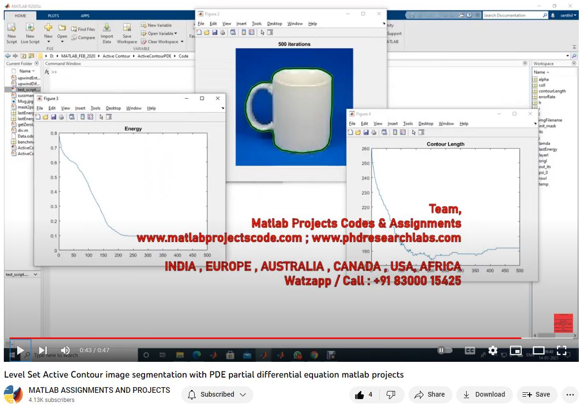Screen dimensions: 585x411
Task: Expand the Subscribed notification dropdown
Action: [217, 395]
